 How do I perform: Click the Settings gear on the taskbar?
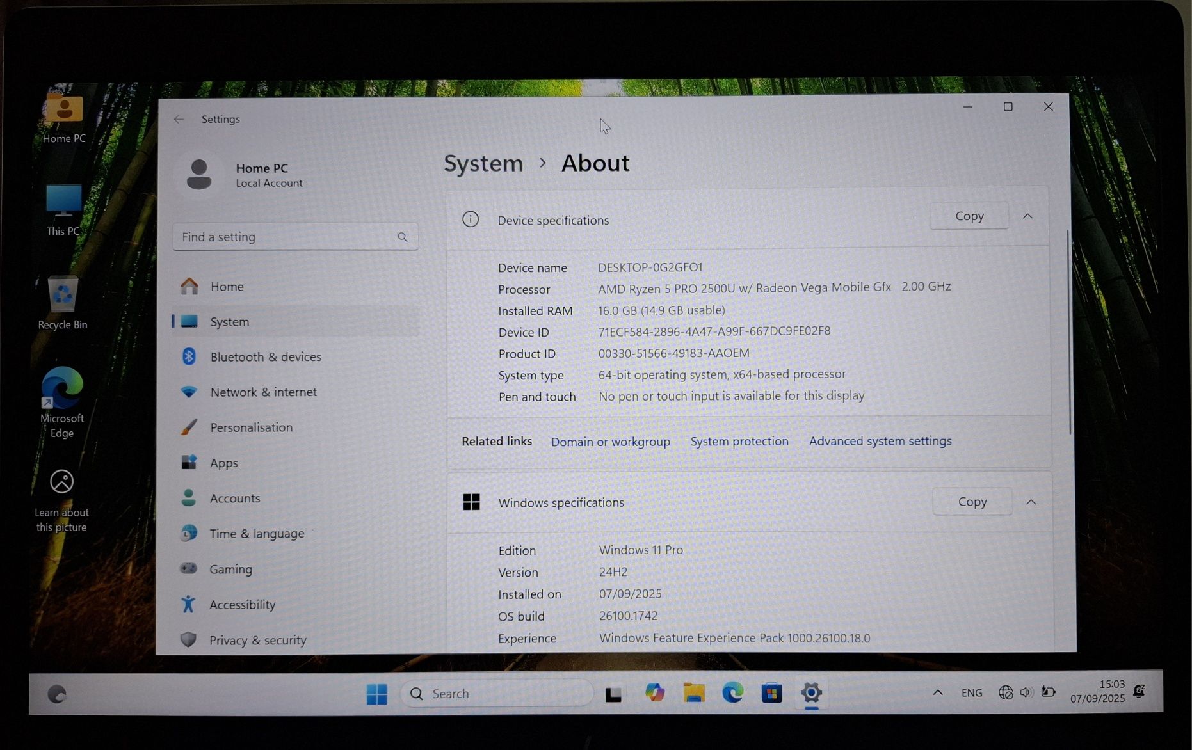811,692
